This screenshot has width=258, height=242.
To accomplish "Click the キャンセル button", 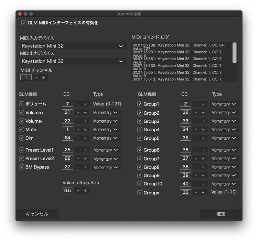I will pyautogui.click(x=37, y=214).
